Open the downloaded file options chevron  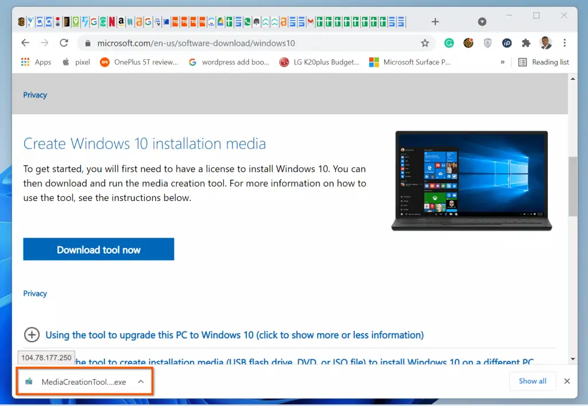coord(141,381)
